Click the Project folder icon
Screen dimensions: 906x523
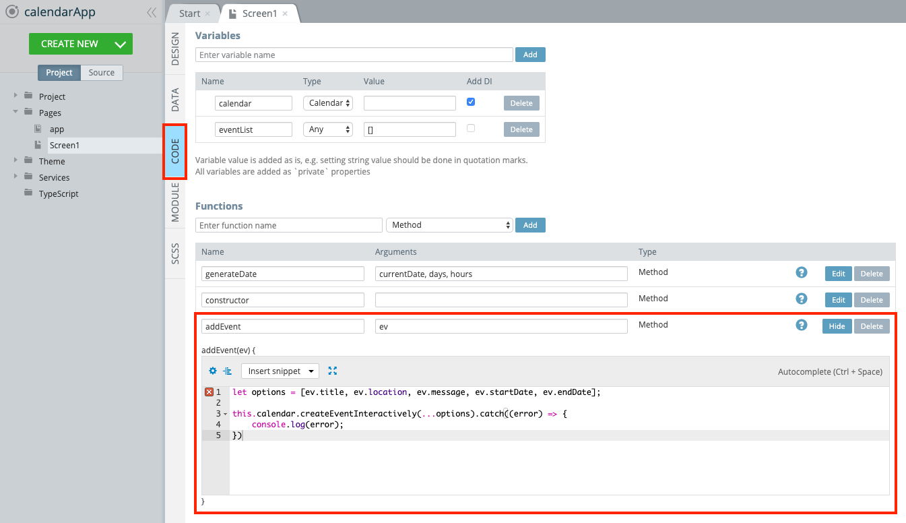(28, 96)
